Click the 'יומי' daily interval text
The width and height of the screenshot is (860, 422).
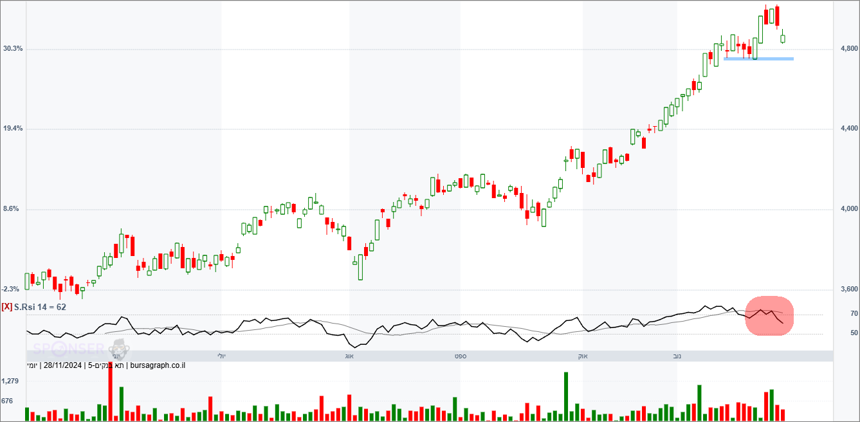coord(32,366)
